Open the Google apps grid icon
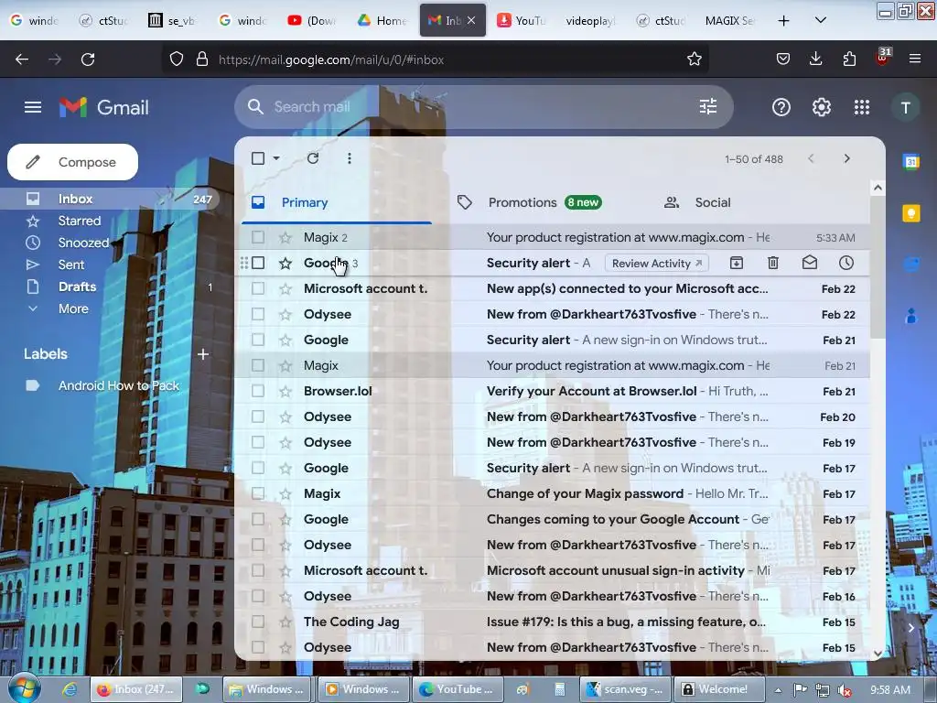The height and width of the screenshot is (703, 937). tap(862, 108)
